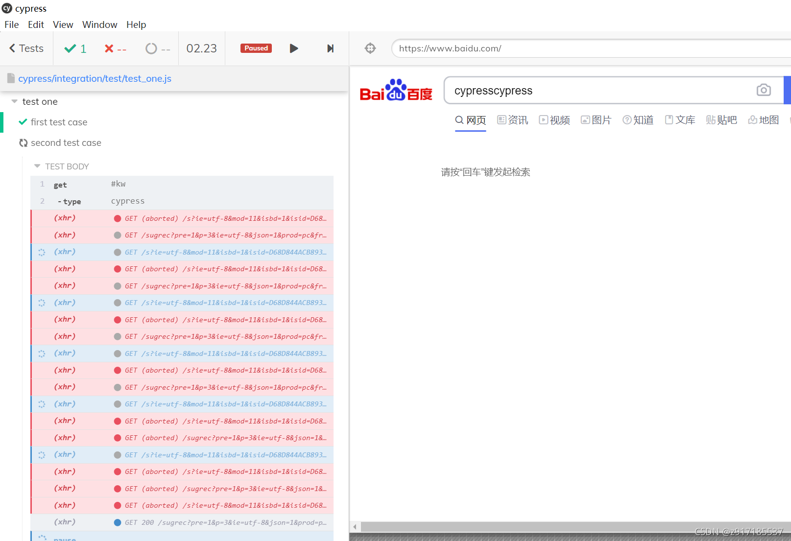Open the Help menu
The image size is (791, 541).
136,24
